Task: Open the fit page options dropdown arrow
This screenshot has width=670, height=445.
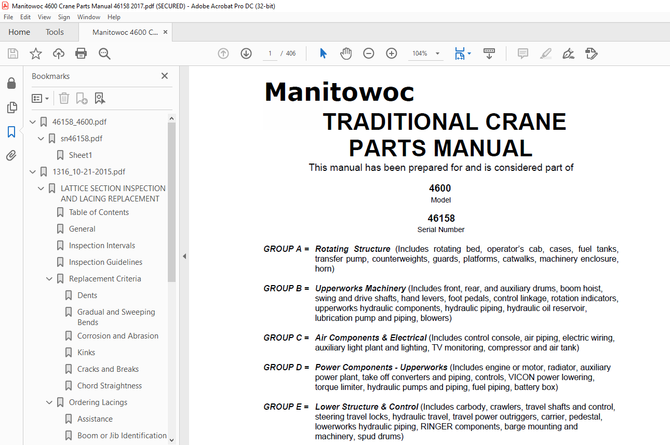Action: [x=469, y=53]
